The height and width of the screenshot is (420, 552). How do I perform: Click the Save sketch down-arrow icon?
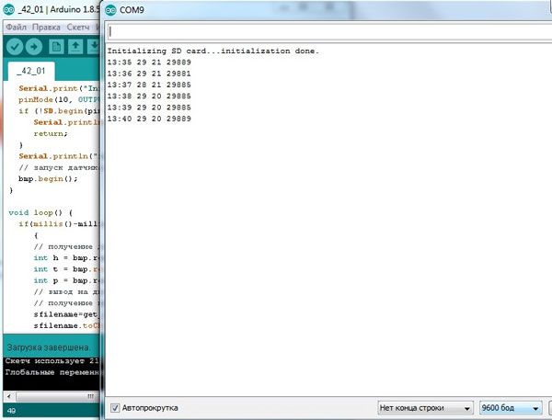pyautogui.click(x=93, y=47)
